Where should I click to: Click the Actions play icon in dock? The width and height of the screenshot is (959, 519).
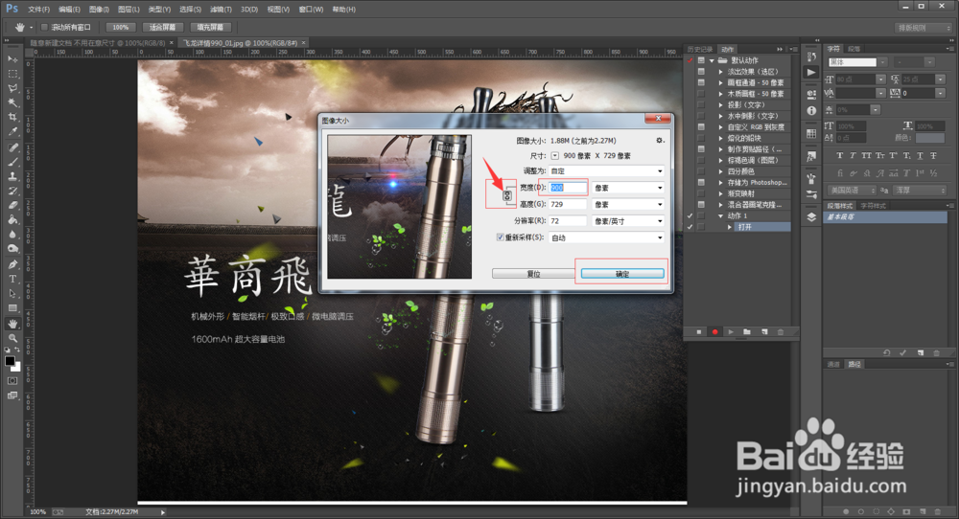coord(811,72)
